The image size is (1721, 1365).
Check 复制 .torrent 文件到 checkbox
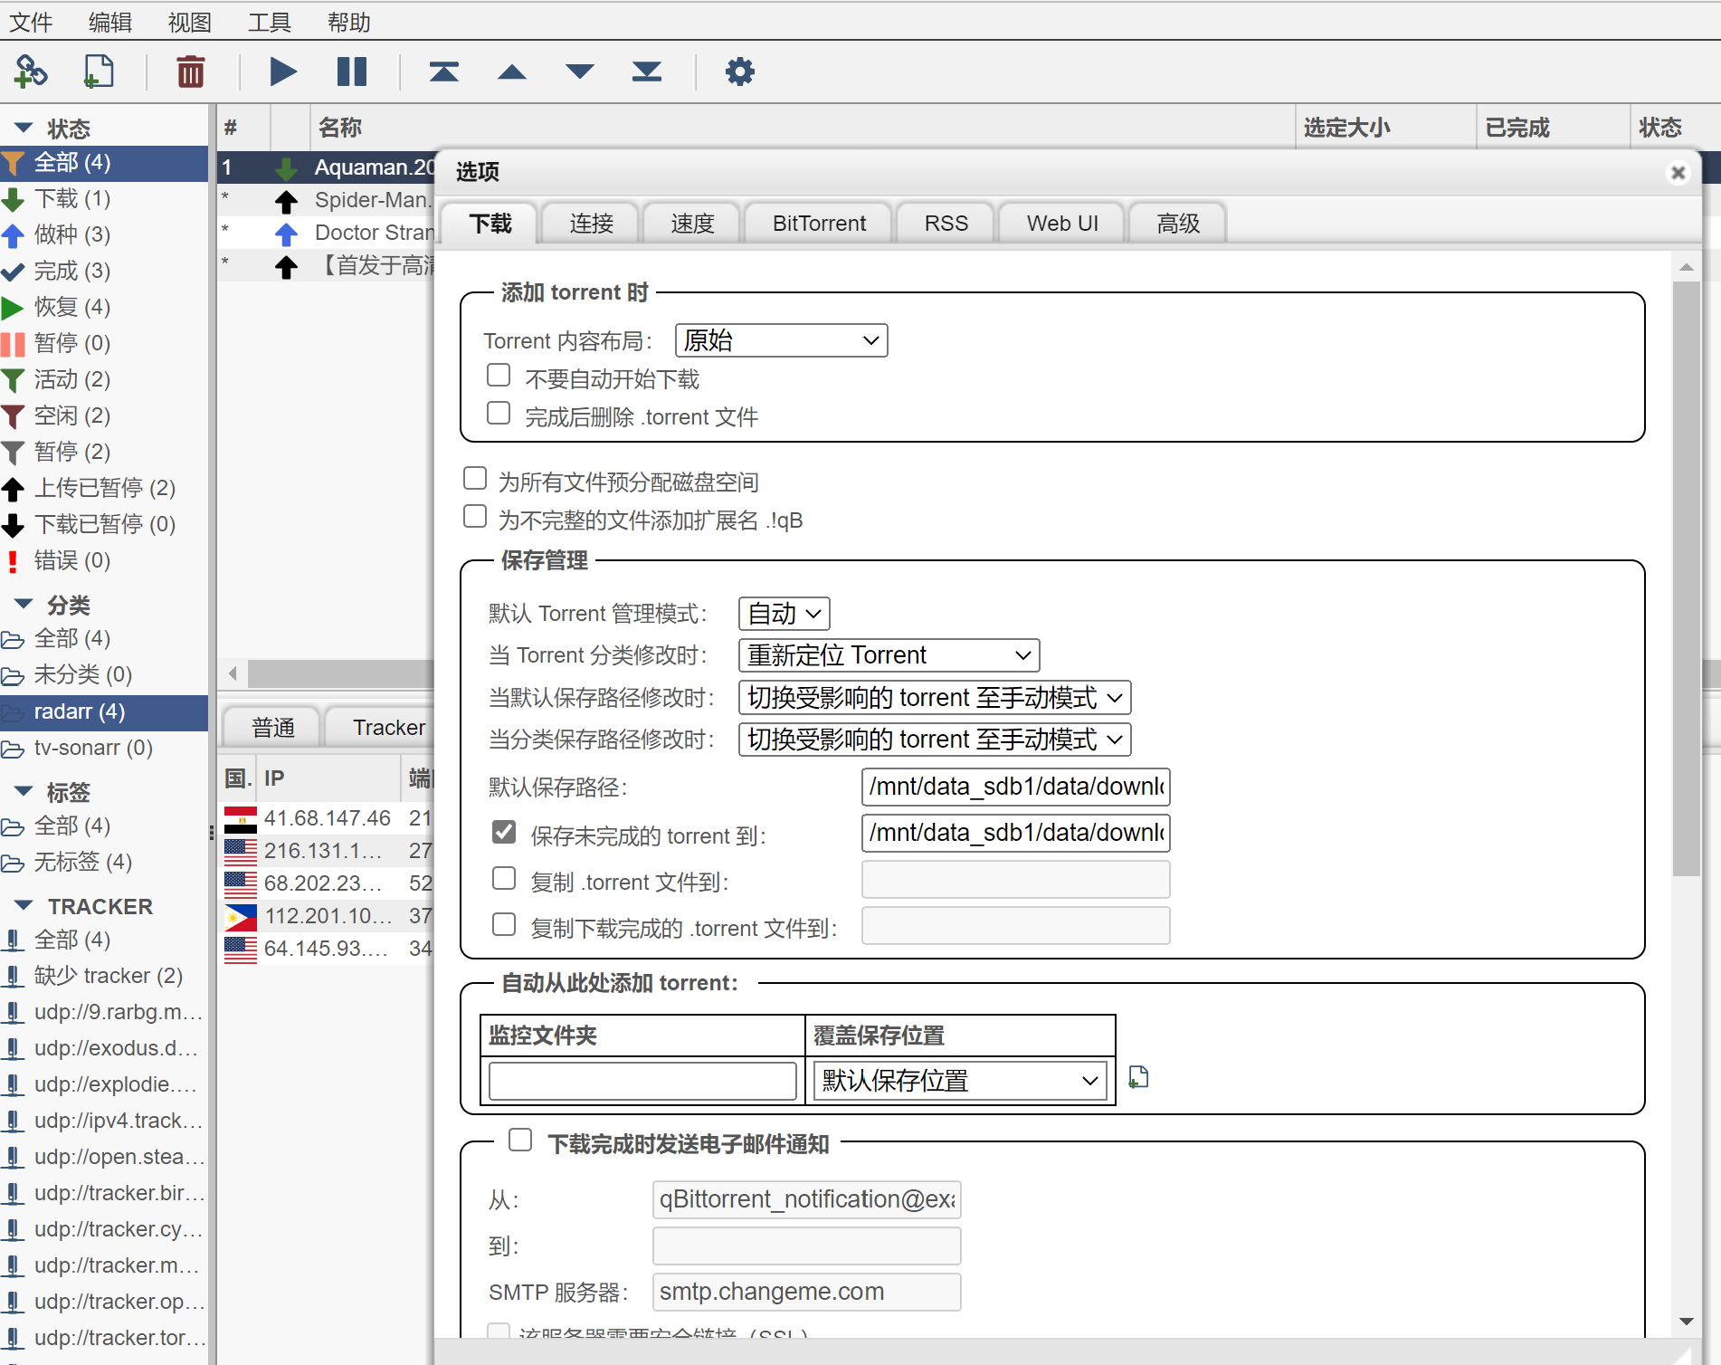(504, 879)
